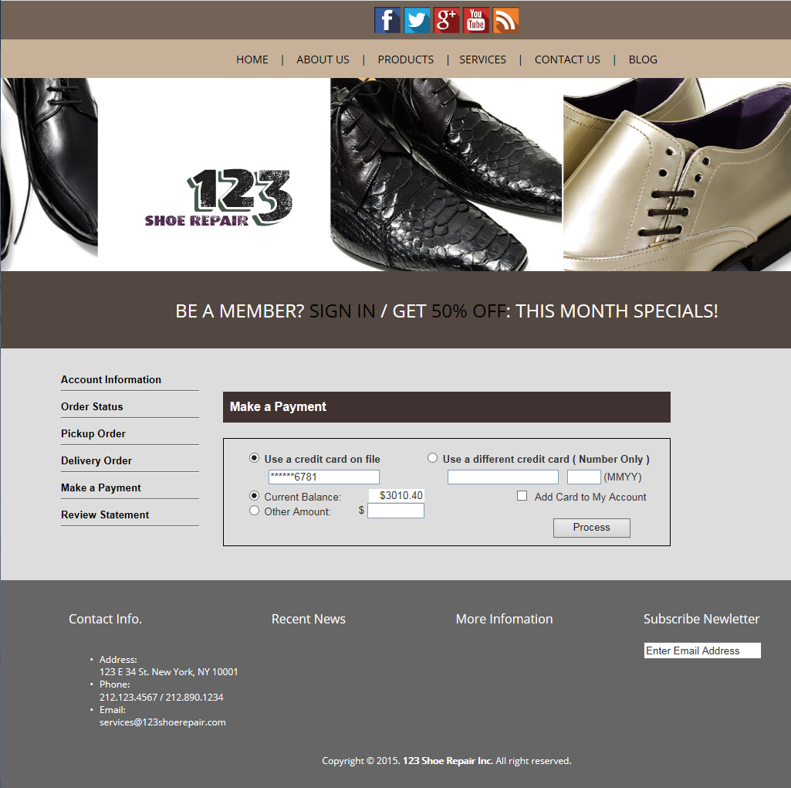Click the card on file field ******6781

(324, 477)
